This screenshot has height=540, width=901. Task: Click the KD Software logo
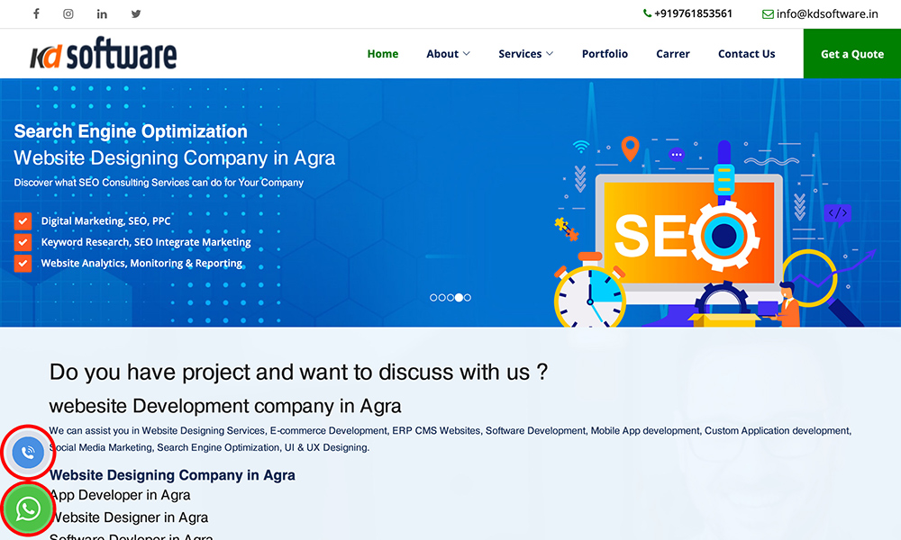tap(103, 54)
